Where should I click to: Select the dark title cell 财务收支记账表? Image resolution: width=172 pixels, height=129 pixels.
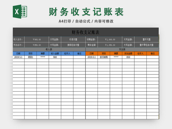click(86, 32)
